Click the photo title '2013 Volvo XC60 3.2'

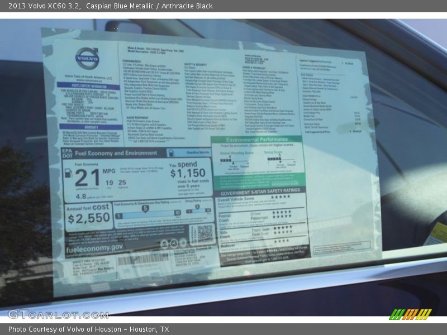44,6
